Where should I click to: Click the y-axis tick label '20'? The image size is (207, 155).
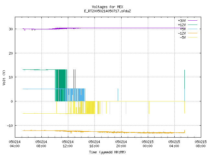11,53
